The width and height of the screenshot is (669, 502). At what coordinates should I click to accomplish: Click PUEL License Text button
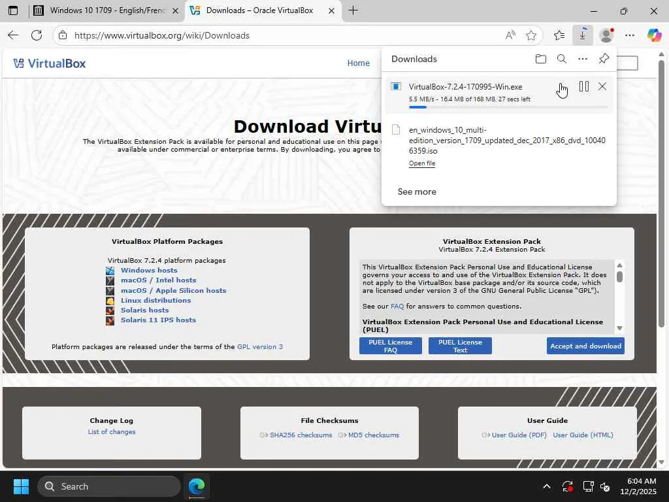(460, 346)
